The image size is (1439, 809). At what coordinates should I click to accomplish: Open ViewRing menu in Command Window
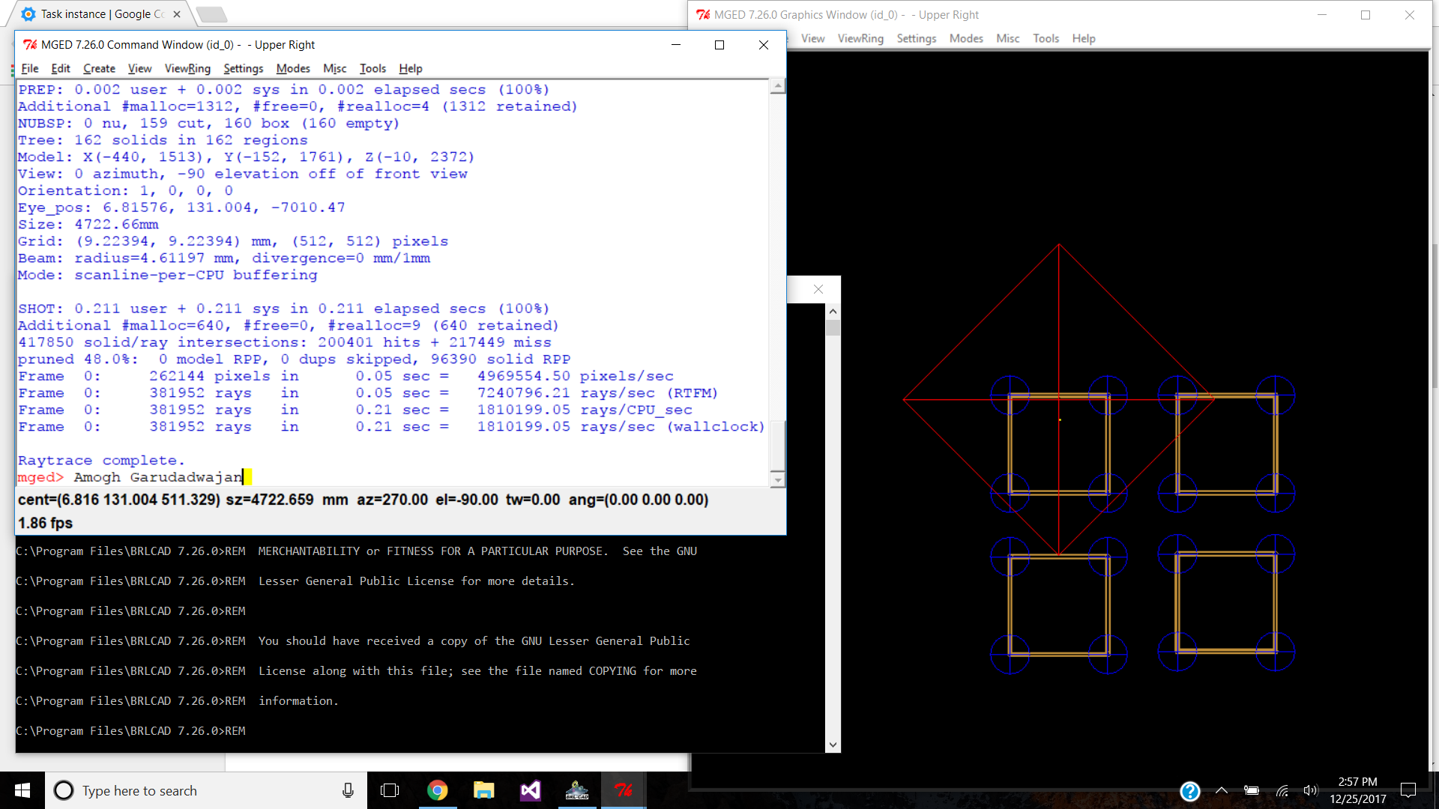[x=187, y=68]
